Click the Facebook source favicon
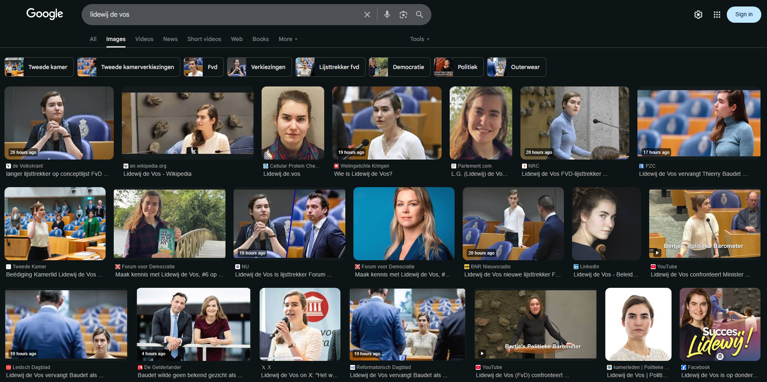This screenshot has width=767, height=382. (684, 367)
